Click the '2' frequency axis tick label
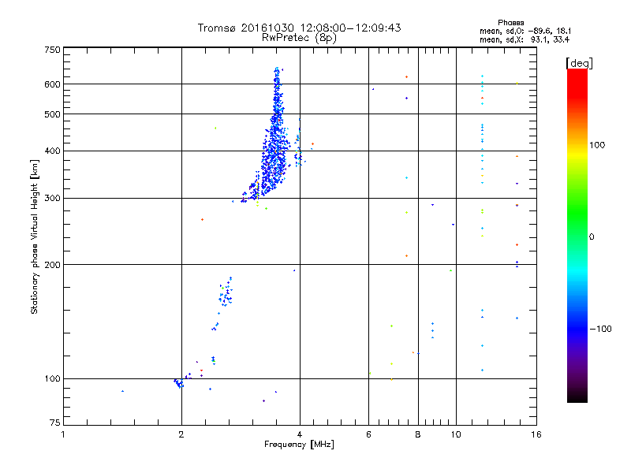 click(x=181, y=434)
